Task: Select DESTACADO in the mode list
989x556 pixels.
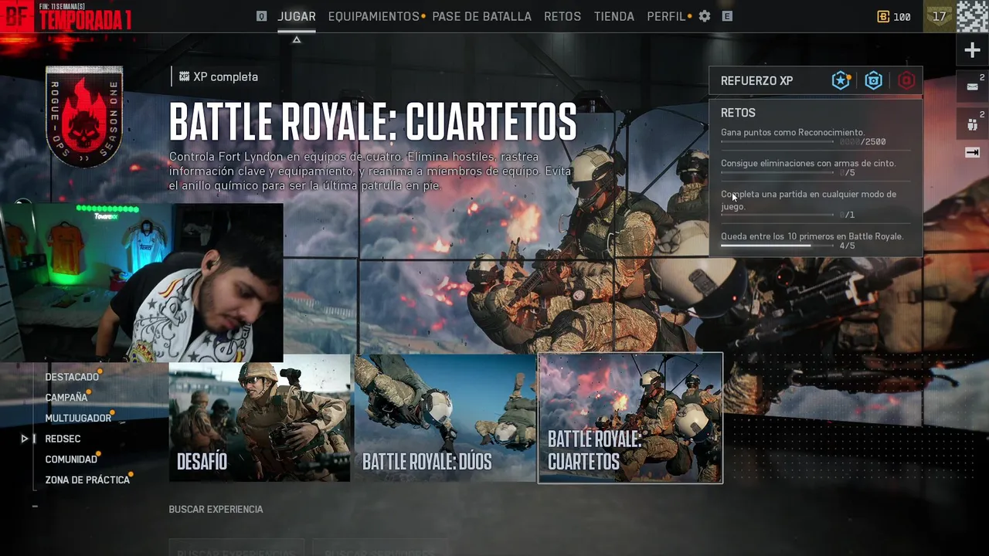Action: click(72, 377)
